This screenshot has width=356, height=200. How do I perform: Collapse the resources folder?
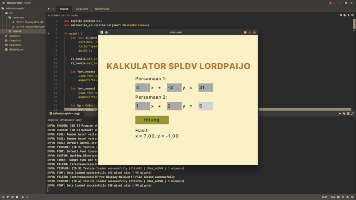coord(18,17)
